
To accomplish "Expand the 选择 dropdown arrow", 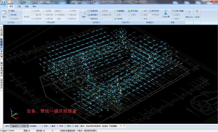I will pos(83,20).
